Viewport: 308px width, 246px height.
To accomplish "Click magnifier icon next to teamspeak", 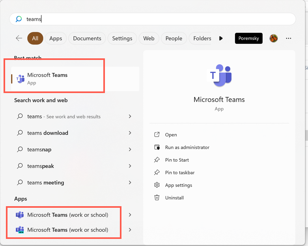I will (20, 166).
